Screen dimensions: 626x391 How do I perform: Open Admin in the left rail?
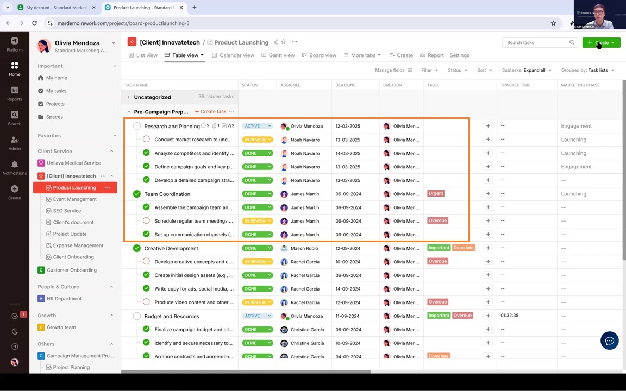pyautogui.click(x=14, y=143)
